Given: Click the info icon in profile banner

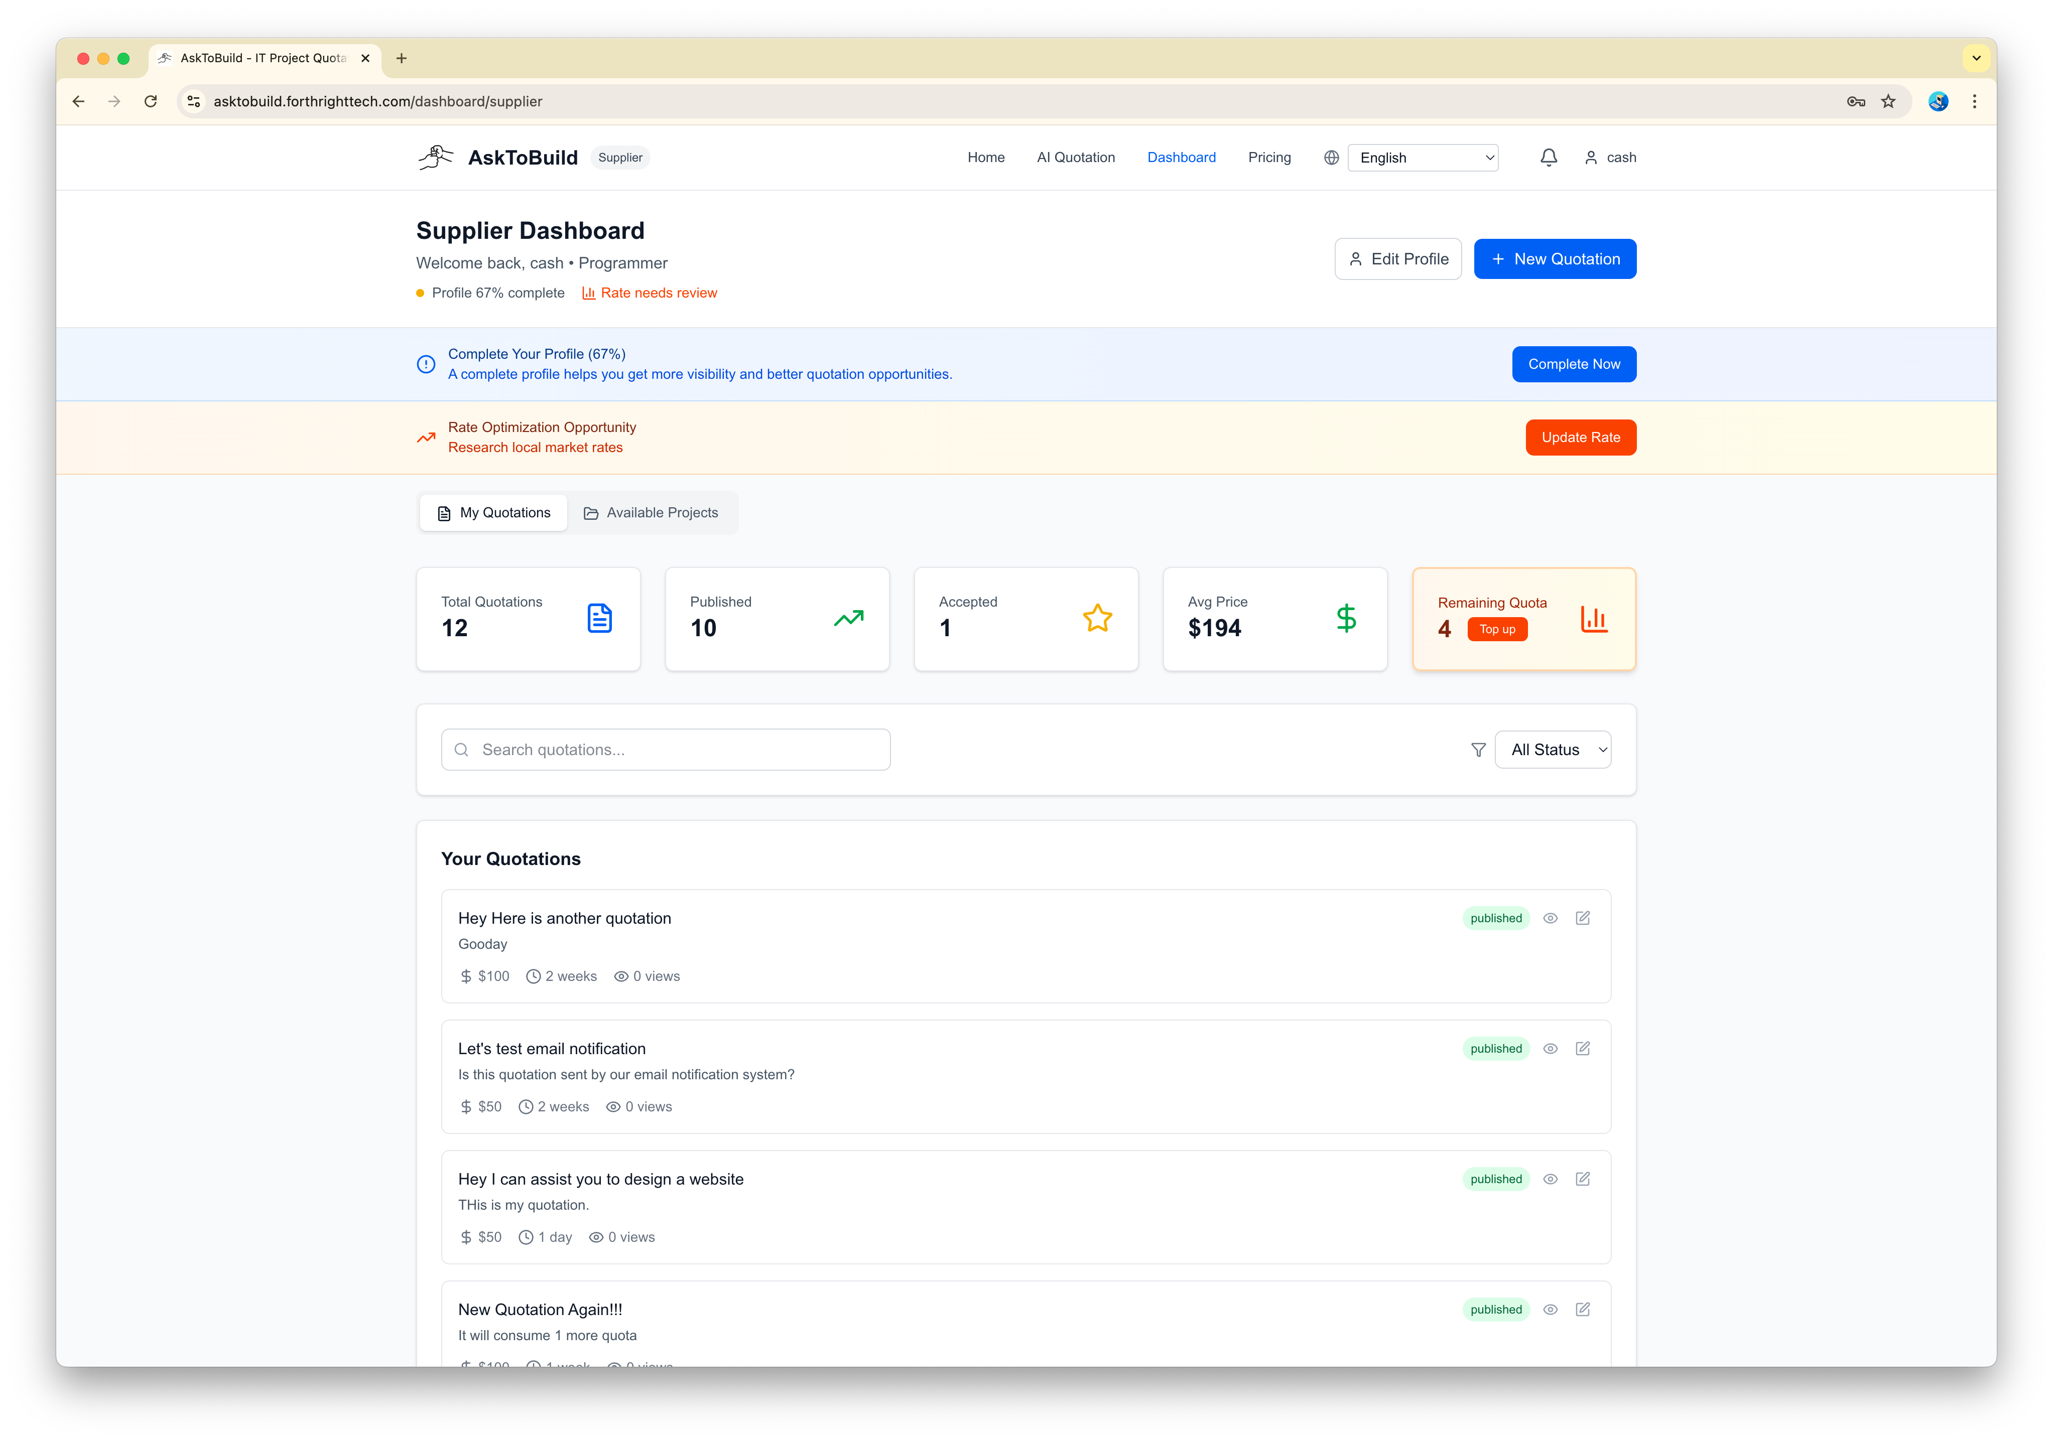Looking at the screenshot, I should [427, 364].
